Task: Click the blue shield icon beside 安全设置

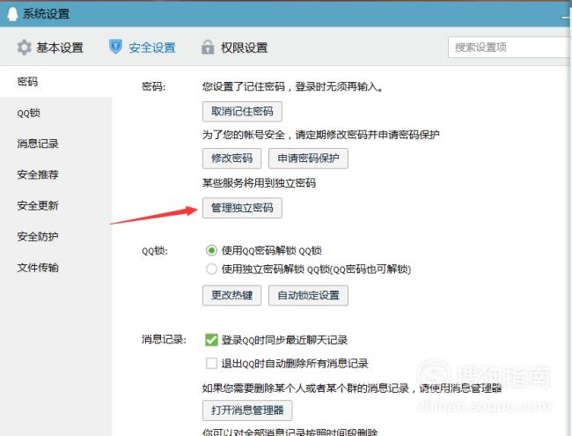Action: coord(115,47)
